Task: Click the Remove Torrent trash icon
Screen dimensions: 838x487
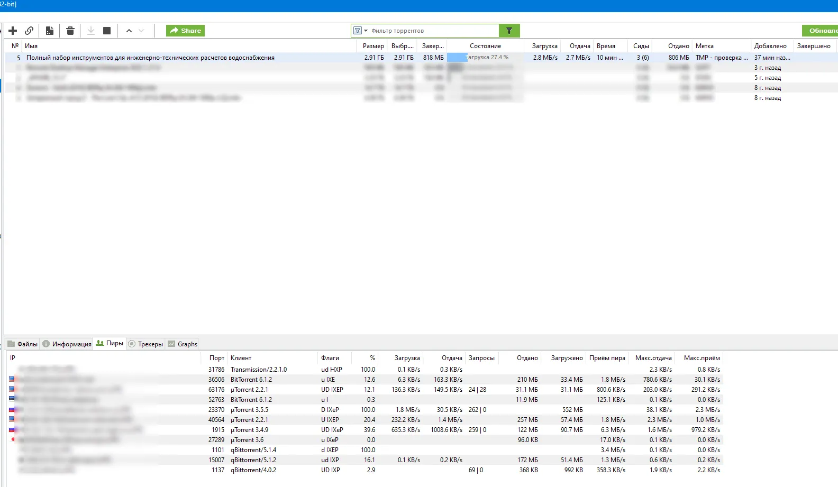Action: 70,31
